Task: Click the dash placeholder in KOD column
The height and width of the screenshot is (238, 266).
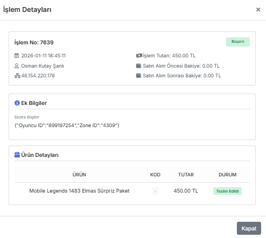Action: click(155, 191)
